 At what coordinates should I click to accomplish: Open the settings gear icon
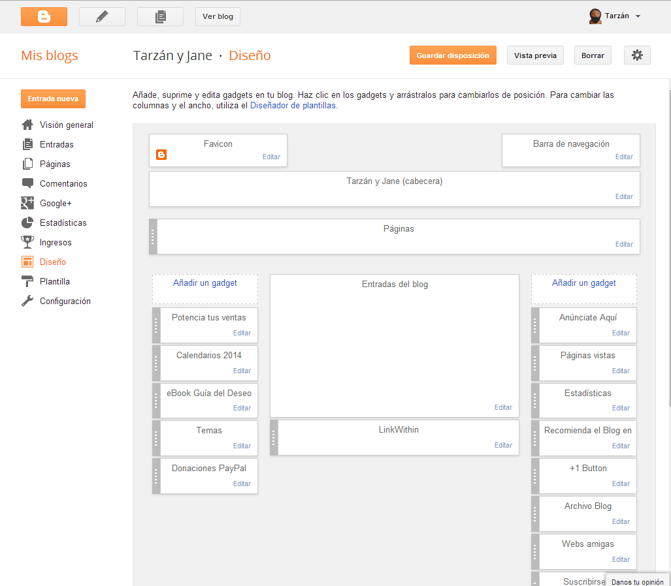pyautogui.click(x=637, y=55)
